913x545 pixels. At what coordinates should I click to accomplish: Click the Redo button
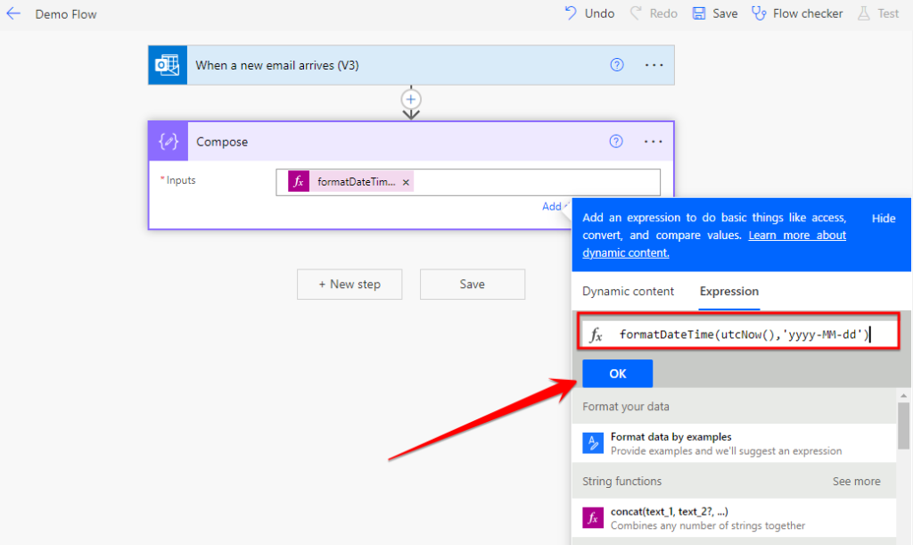tap(654, 13)
